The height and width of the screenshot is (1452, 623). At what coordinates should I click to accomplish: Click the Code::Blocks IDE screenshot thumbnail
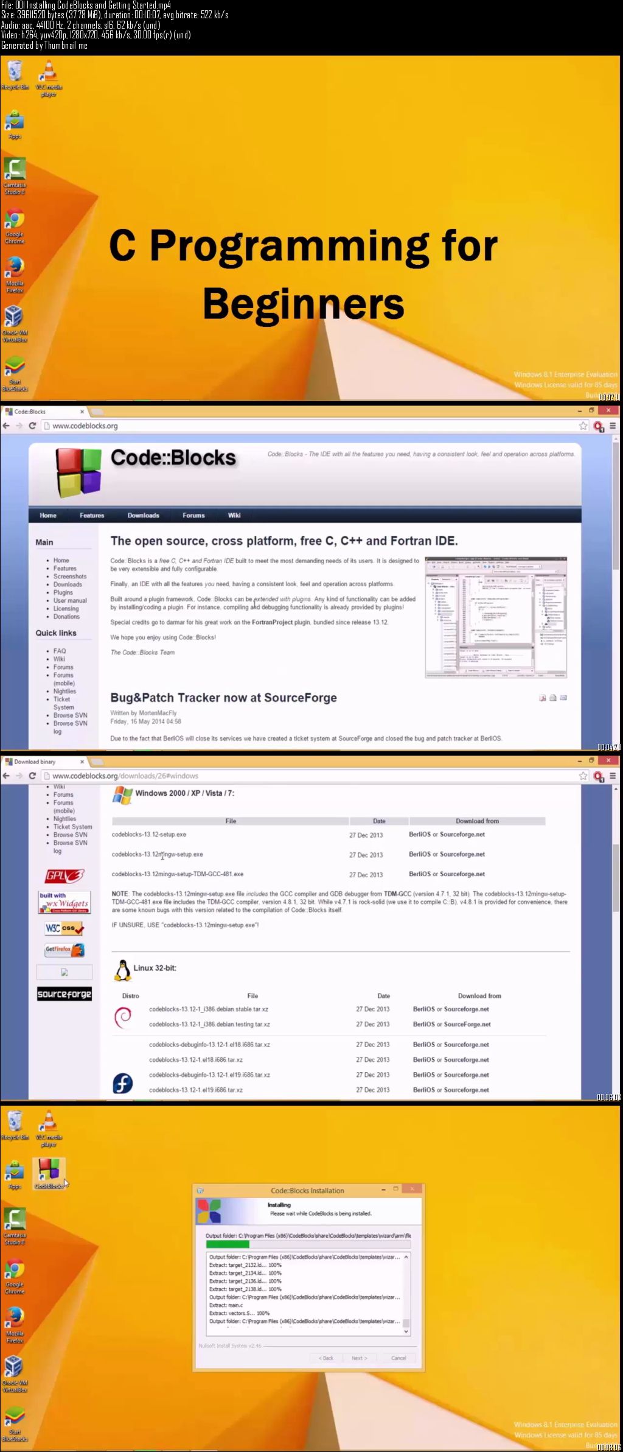click(x=496, y=617)
